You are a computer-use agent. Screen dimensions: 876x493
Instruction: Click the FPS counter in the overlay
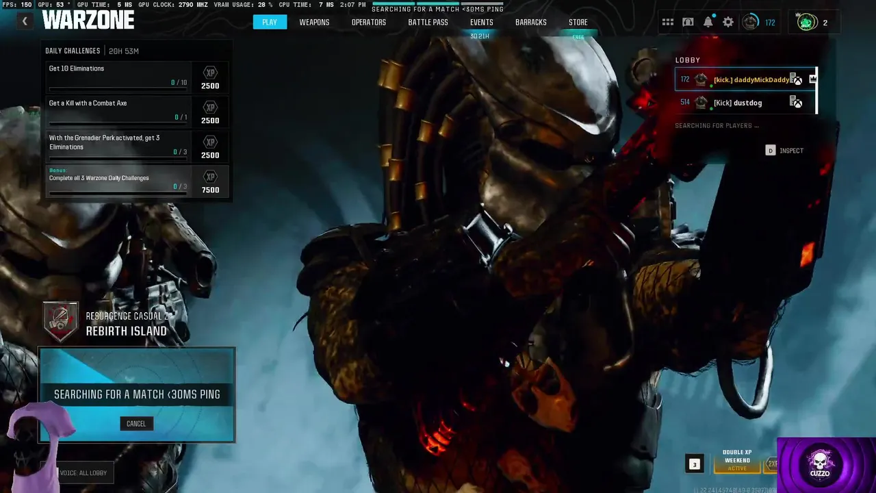16,5
